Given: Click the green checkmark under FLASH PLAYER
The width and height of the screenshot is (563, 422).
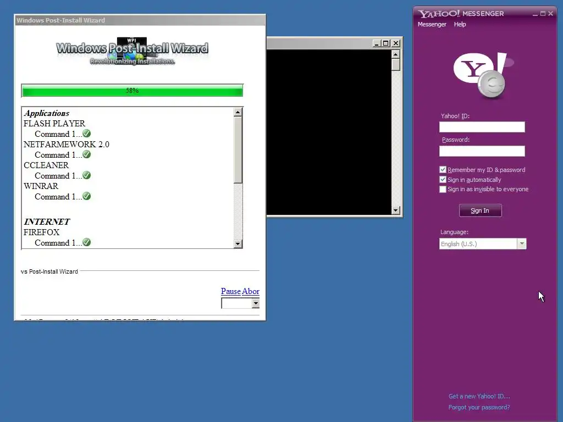Looking at the screenshot, I should [86, 134].
